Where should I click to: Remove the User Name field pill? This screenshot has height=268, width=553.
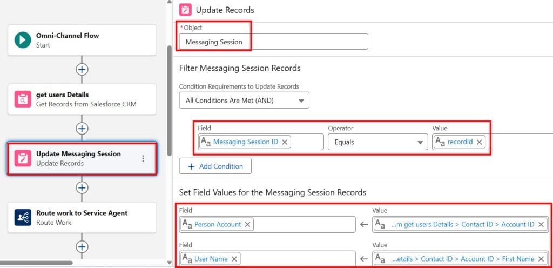click(x=234, y=259)
